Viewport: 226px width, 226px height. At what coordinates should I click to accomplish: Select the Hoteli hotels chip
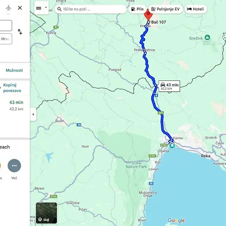coord(195,9)
